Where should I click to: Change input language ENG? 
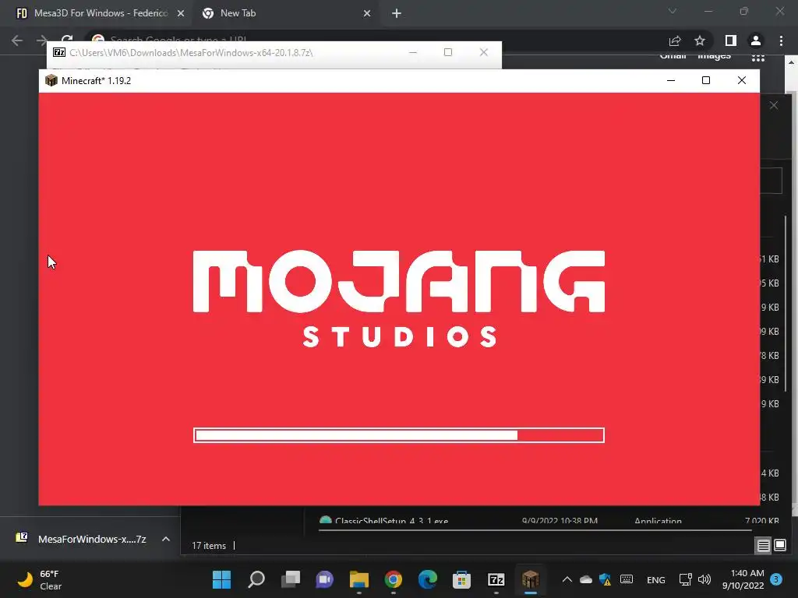point(655,579)
